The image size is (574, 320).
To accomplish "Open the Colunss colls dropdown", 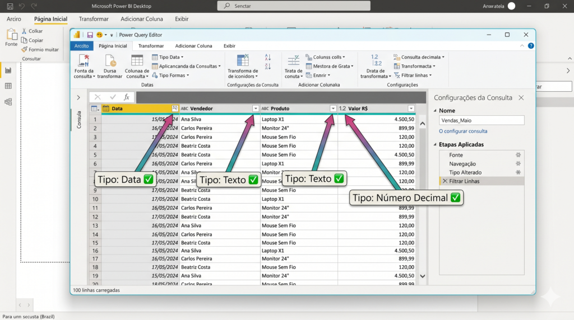I will tap(326, 57).
